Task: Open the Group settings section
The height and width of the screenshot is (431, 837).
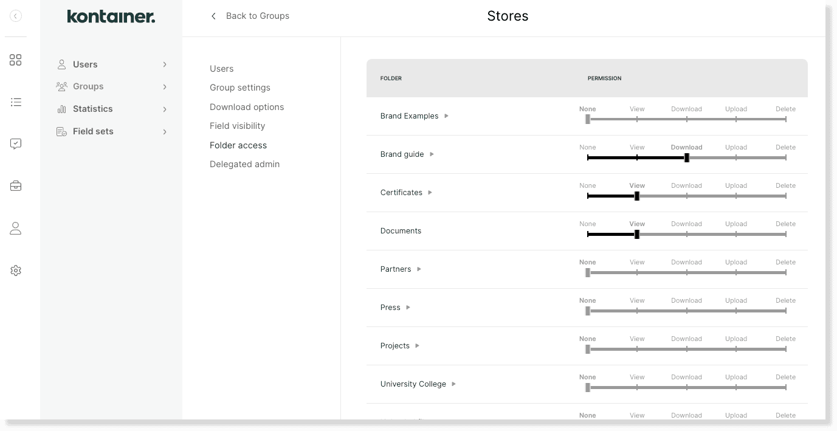Action: 239,88
